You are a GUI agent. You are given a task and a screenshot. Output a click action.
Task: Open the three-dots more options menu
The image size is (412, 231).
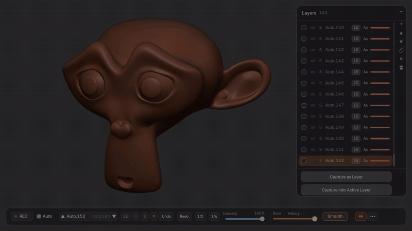372,216
